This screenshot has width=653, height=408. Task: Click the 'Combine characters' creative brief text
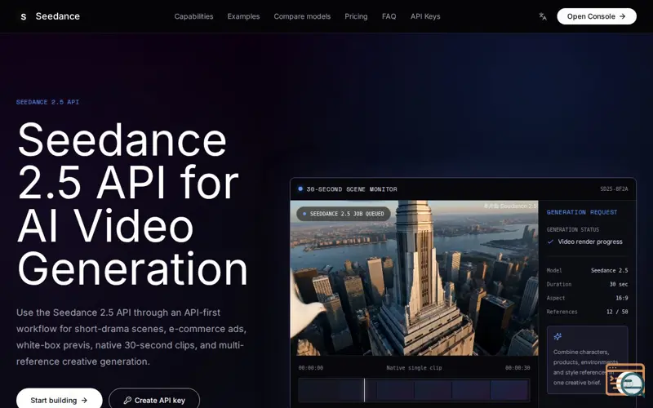(585, 367)
